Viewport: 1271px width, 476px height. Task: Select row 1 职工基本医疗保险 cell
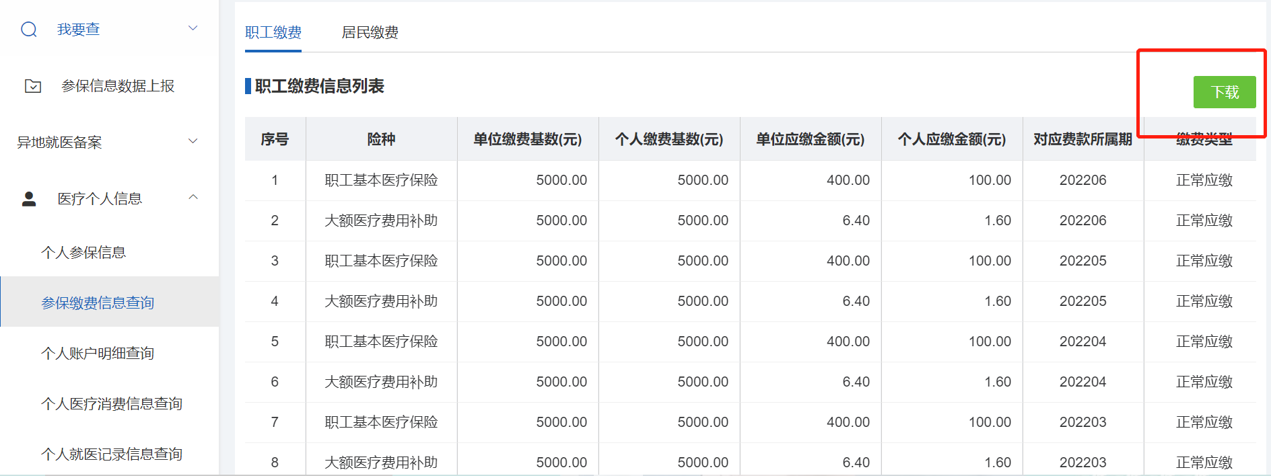coord(381,180)
